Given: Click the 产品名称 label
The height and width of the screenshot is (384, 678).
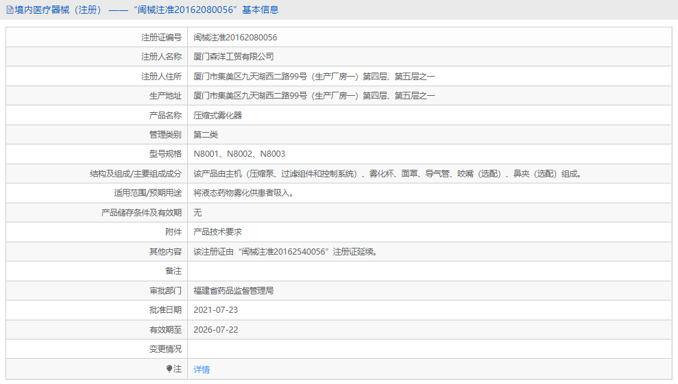Looking at the screenshot, I should point(166,115).
